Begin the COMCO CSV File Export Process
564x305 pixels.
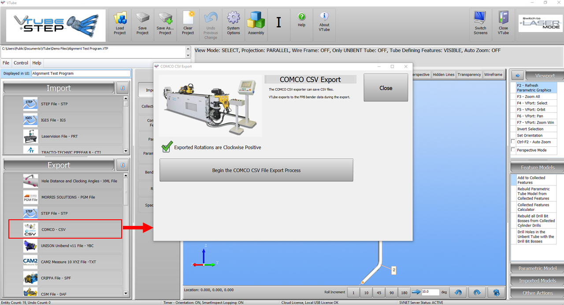tap(256, 170)
